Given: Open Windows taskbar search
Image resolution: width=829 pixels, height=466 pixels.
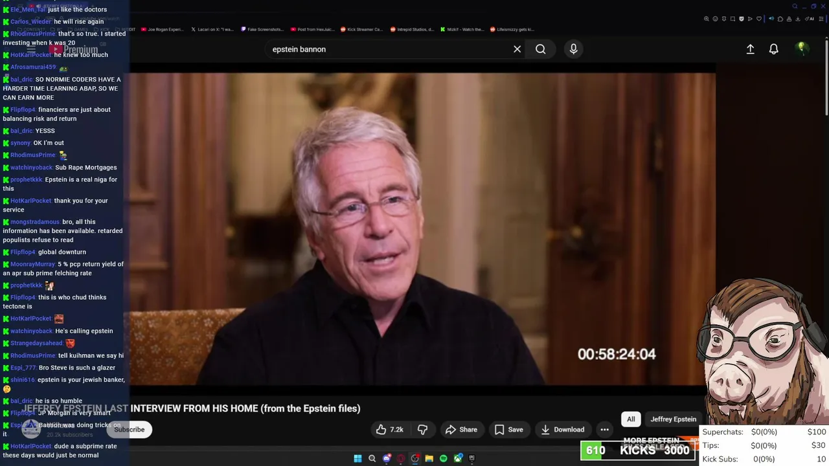Looking at the screenshot, I should coord(372,458).
